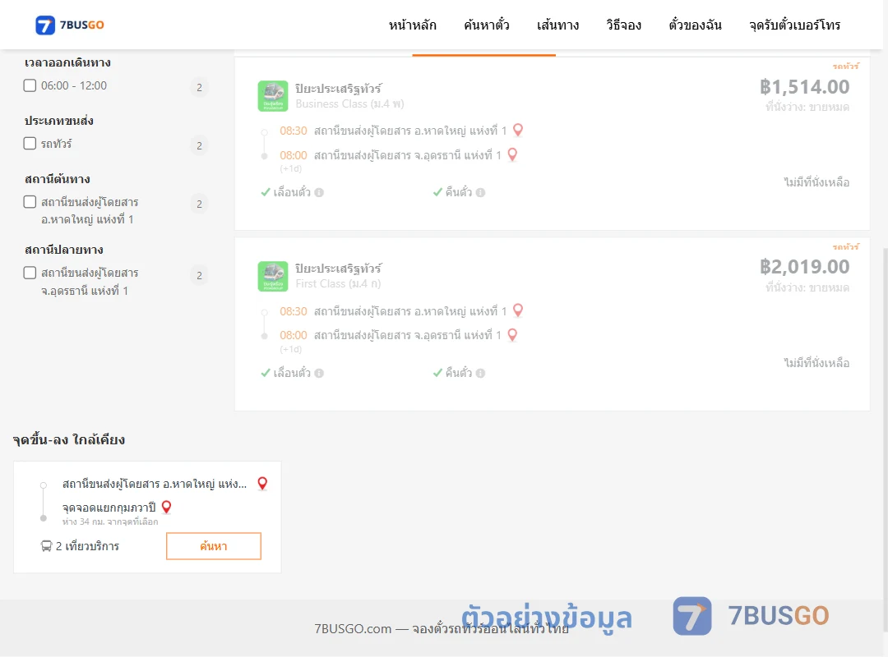Open the ตั๋วของฉัน menu item

point(695,25)
